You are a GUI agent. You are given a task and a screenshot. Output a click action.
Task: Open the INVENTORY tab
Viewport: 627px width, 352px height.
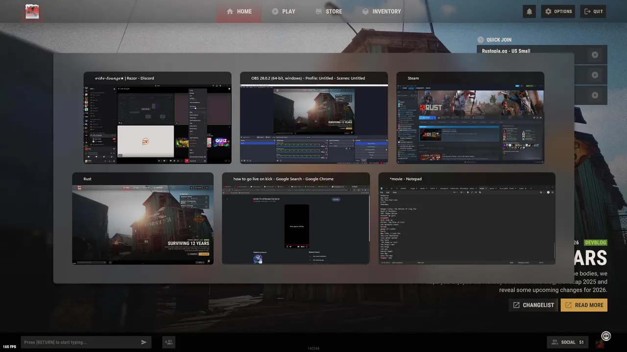[381, 11]
